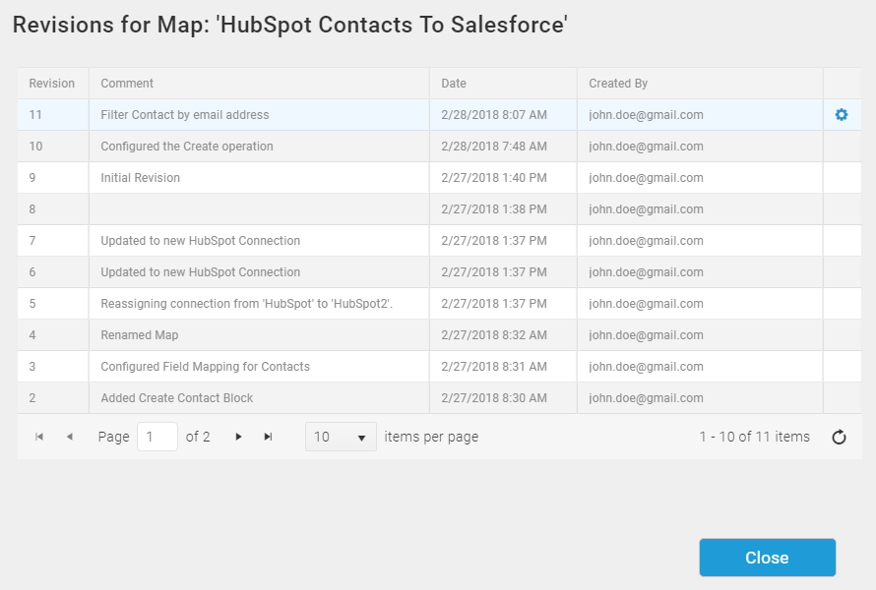Open the gear menu for revision 11
Viewport: 876px width, 590px height.
coord(842,114)
